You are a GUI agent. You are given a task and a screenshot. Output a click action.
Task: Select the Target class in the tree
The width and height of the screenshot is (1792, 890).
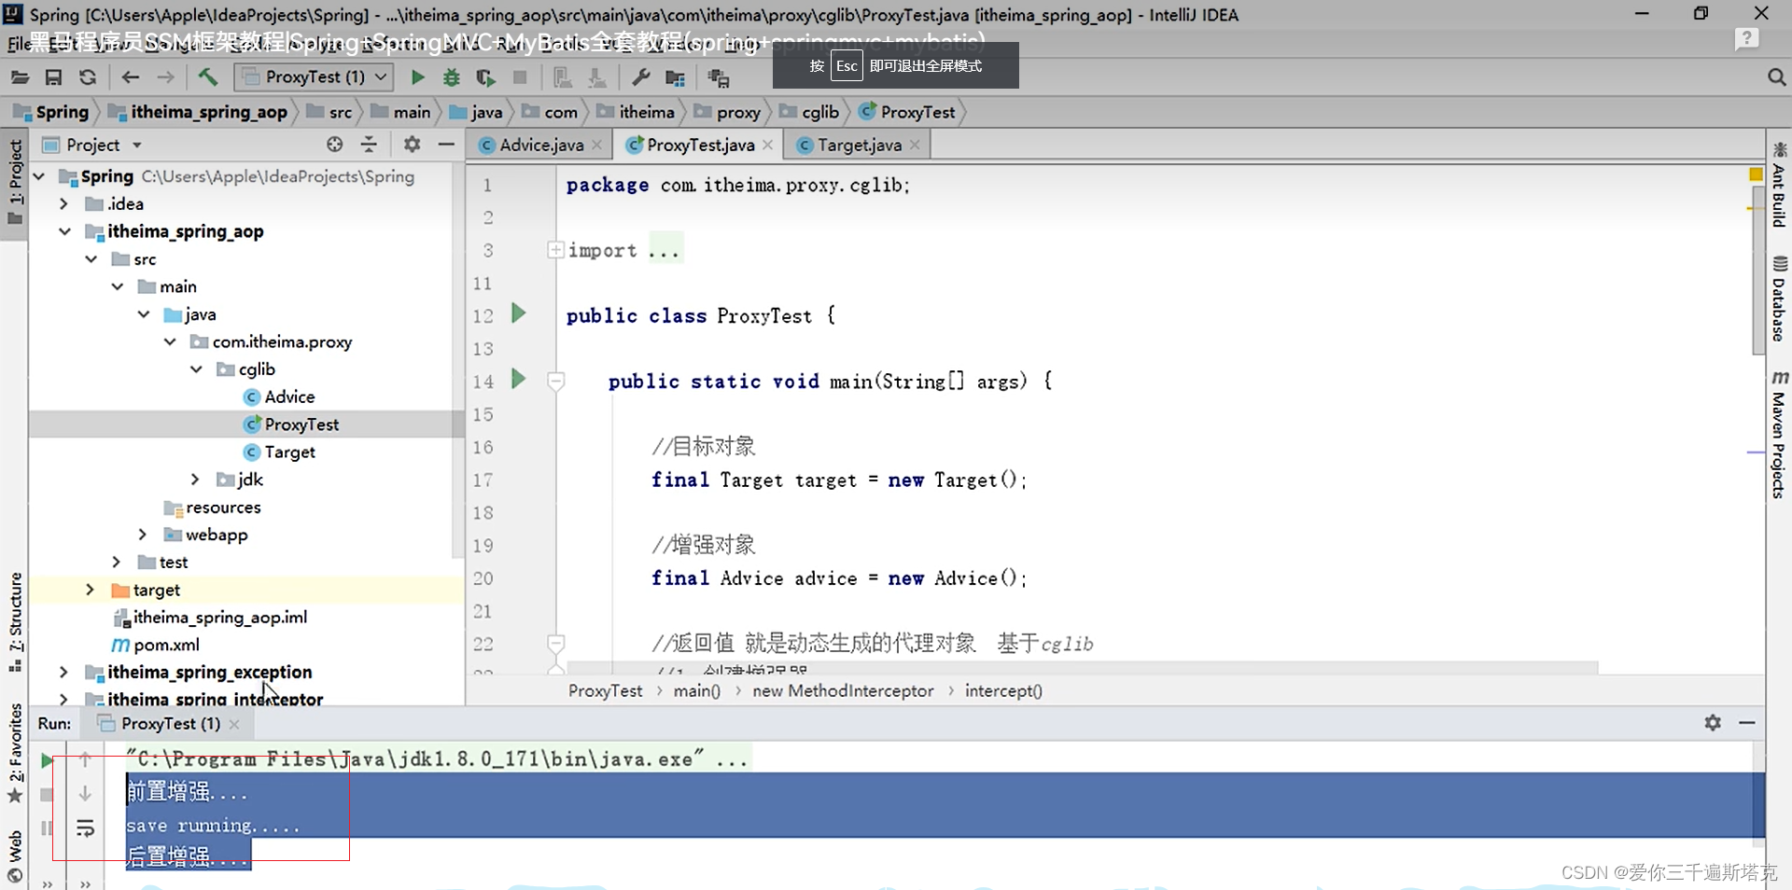279,452
